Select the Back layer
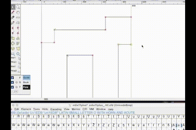196x130 pixels. click(26, 82)
